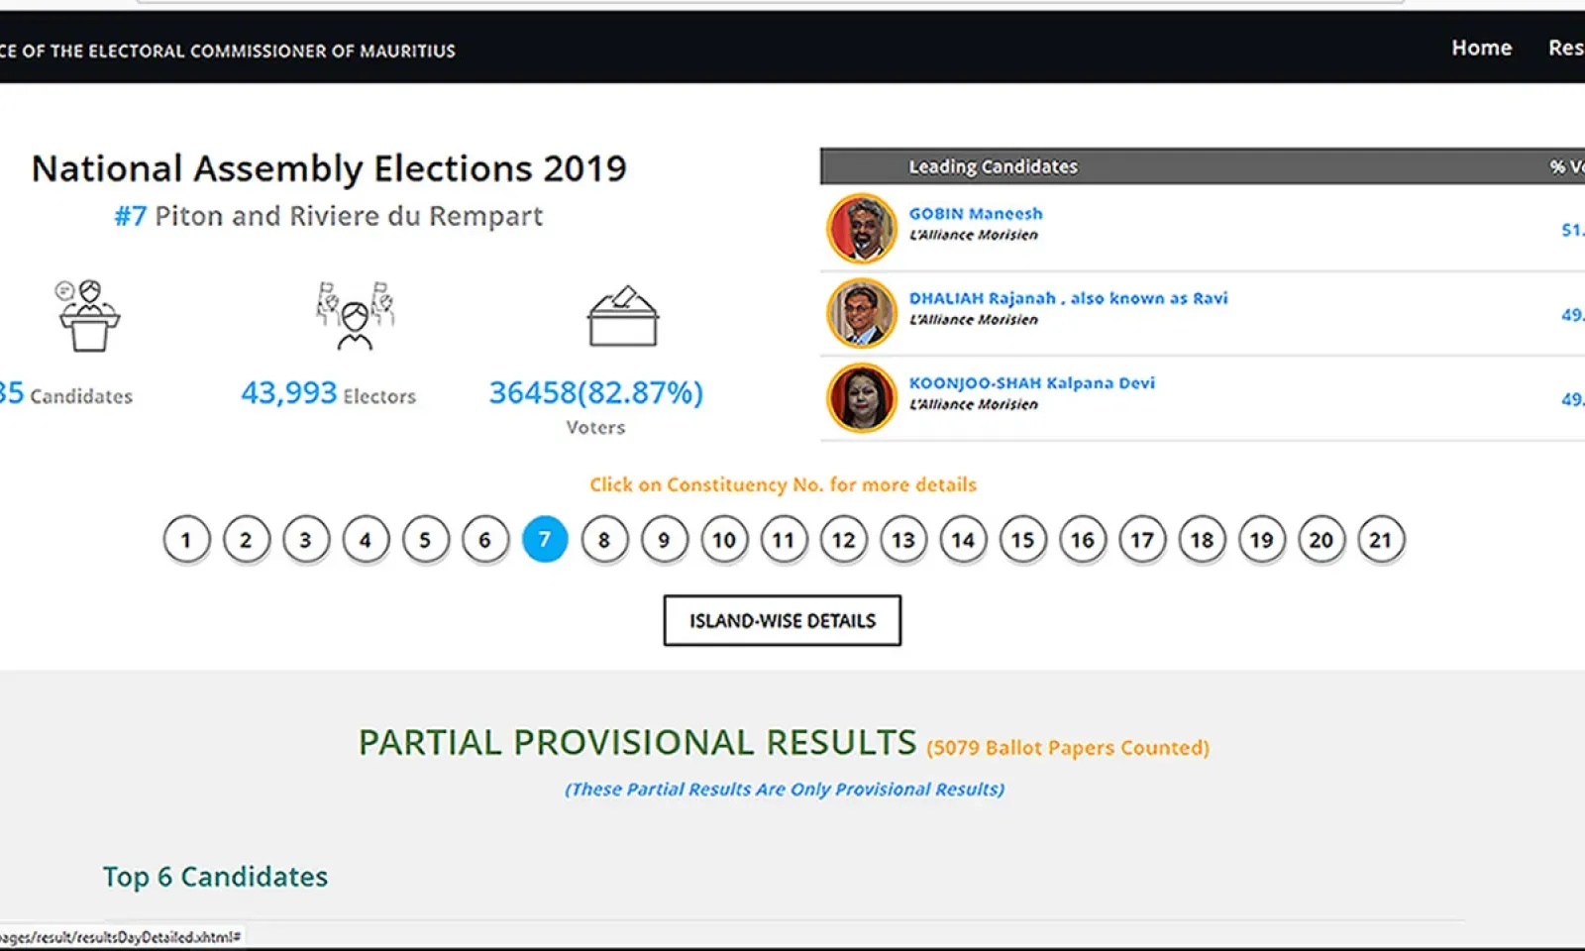Open DHALIAH Rajanah's candidate photo

(x=861, y=313)
